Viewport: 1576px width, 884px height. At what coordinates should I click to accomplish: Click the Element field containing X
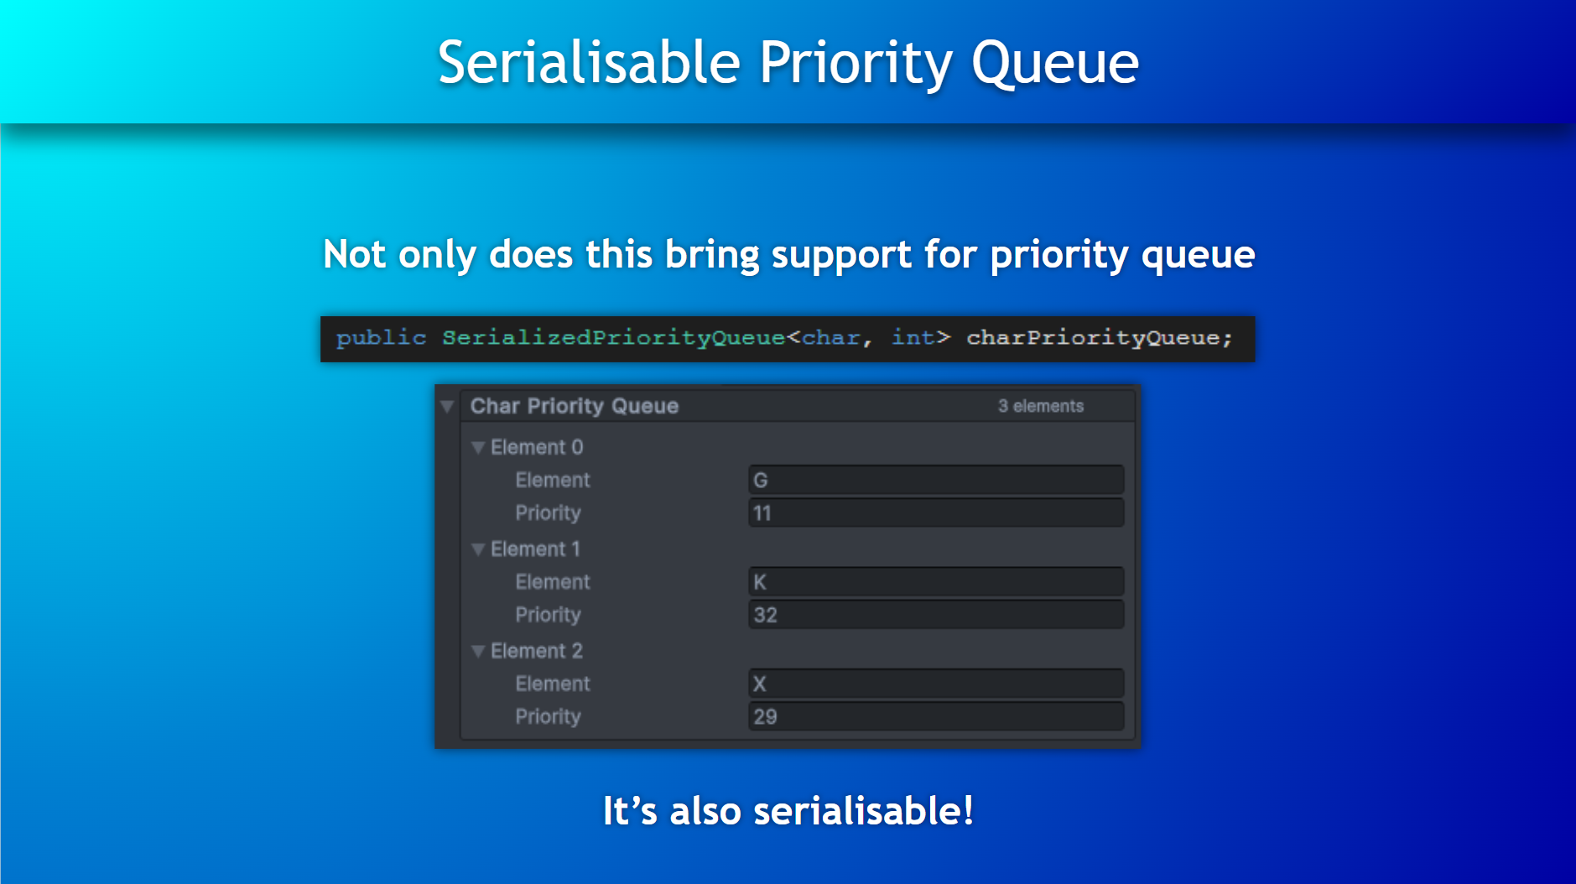point(936,684)
